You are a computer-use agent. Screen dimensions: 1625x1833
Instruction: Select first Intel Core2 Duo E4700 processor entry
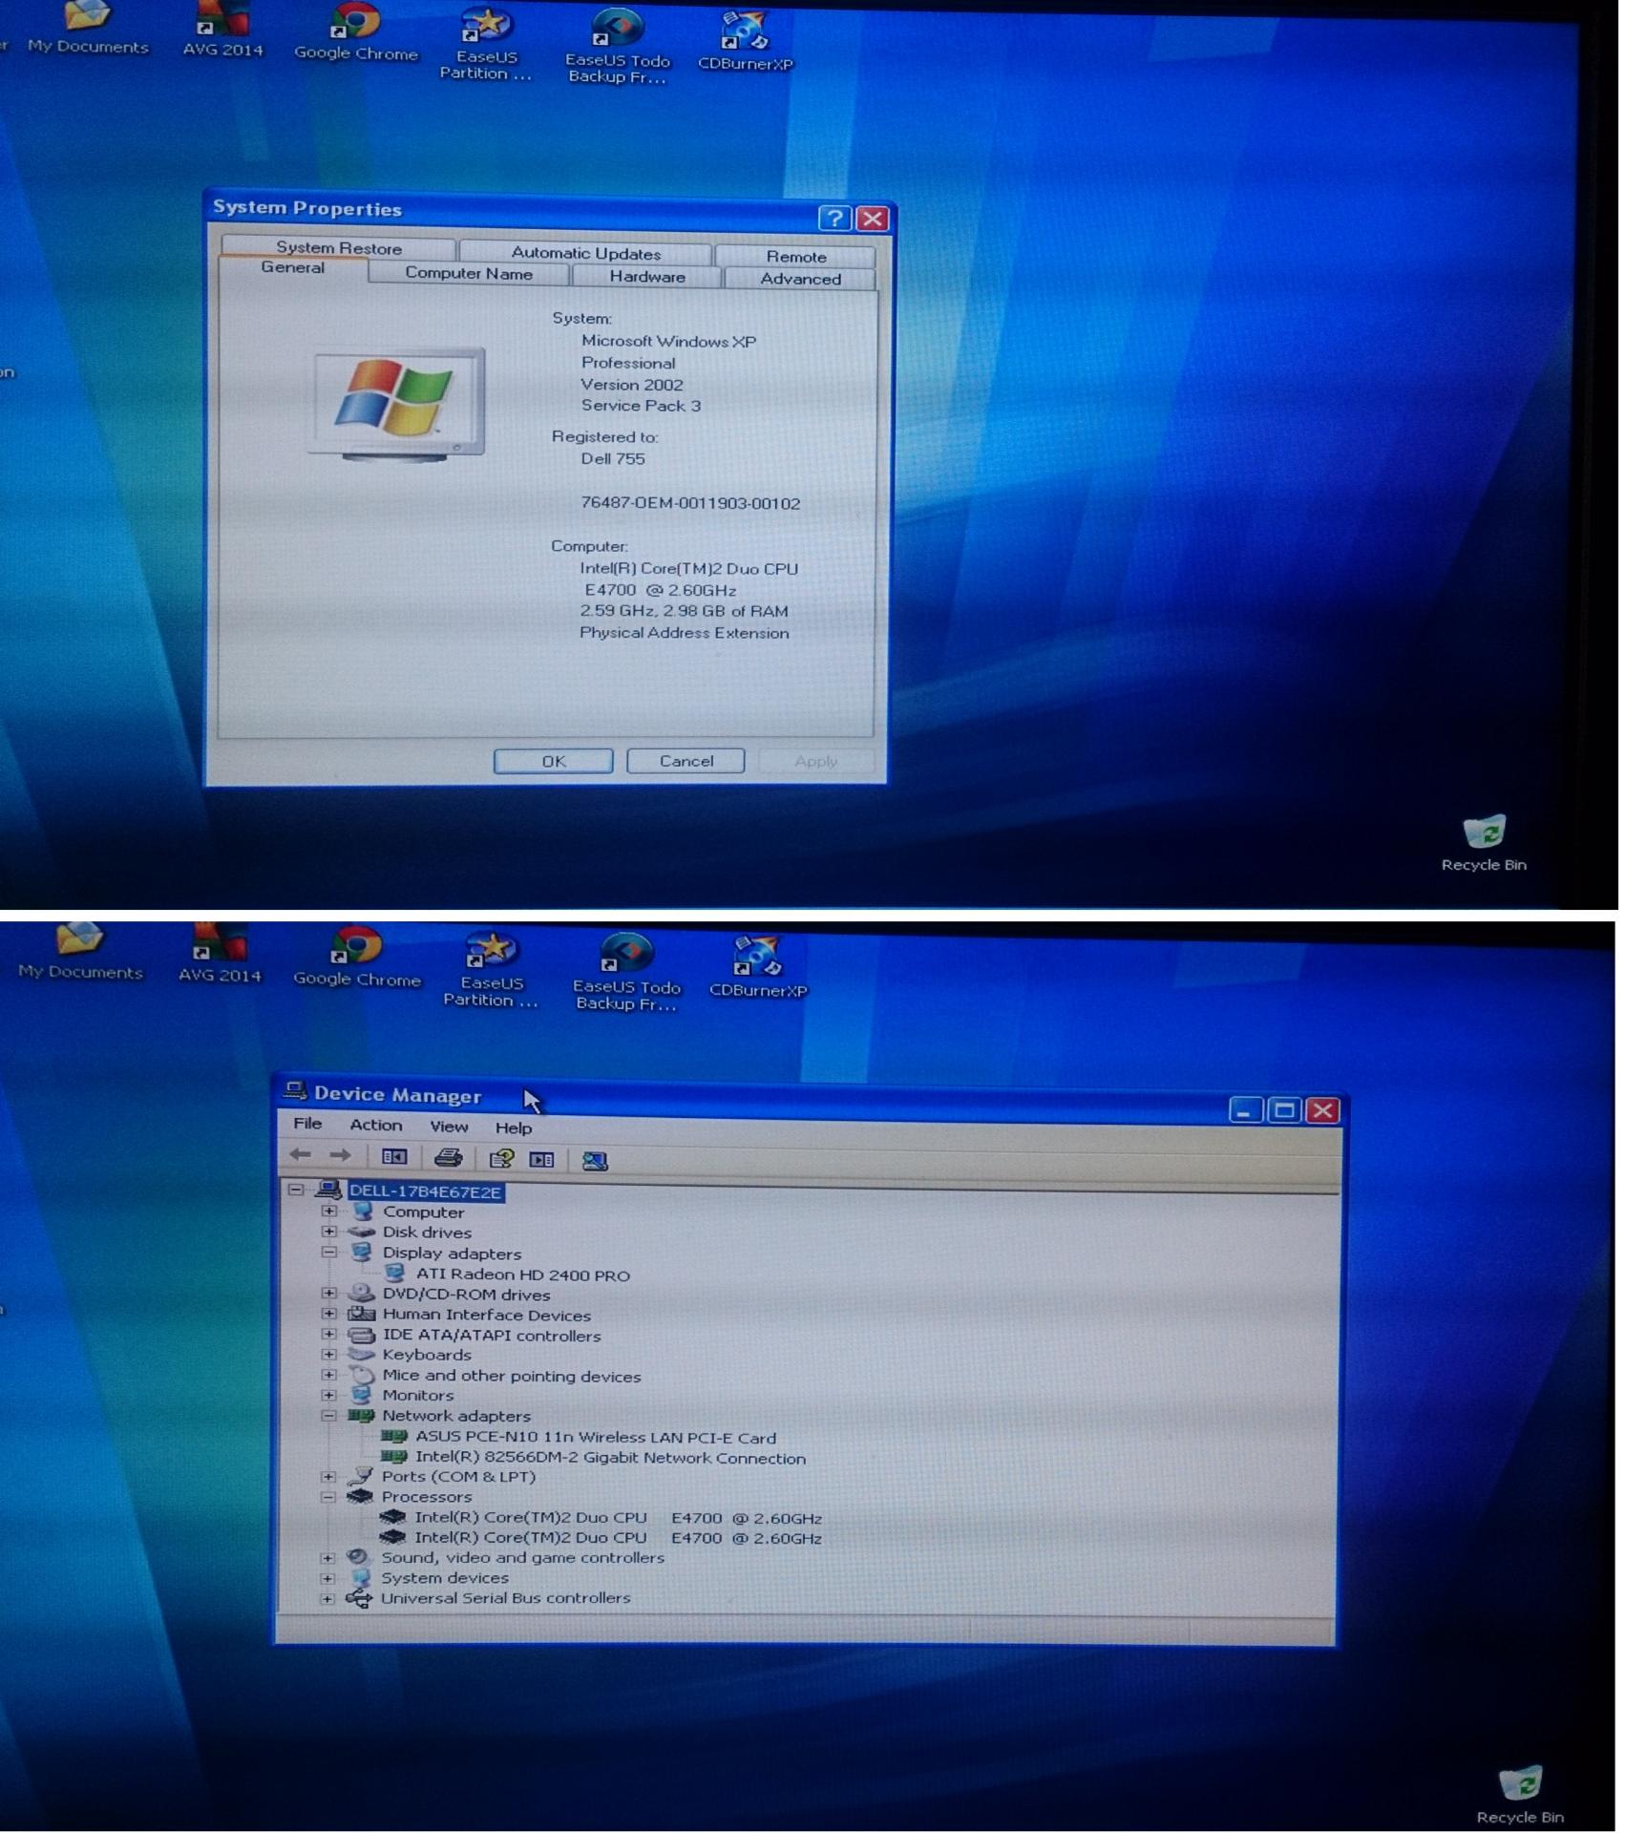click(618, 1518)
